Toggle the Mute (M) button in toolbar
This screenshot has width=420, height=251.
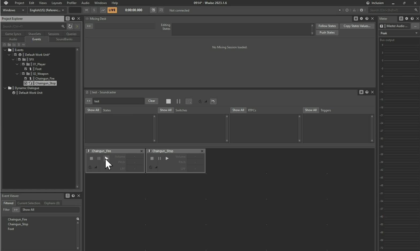click(x=86, y=10)
